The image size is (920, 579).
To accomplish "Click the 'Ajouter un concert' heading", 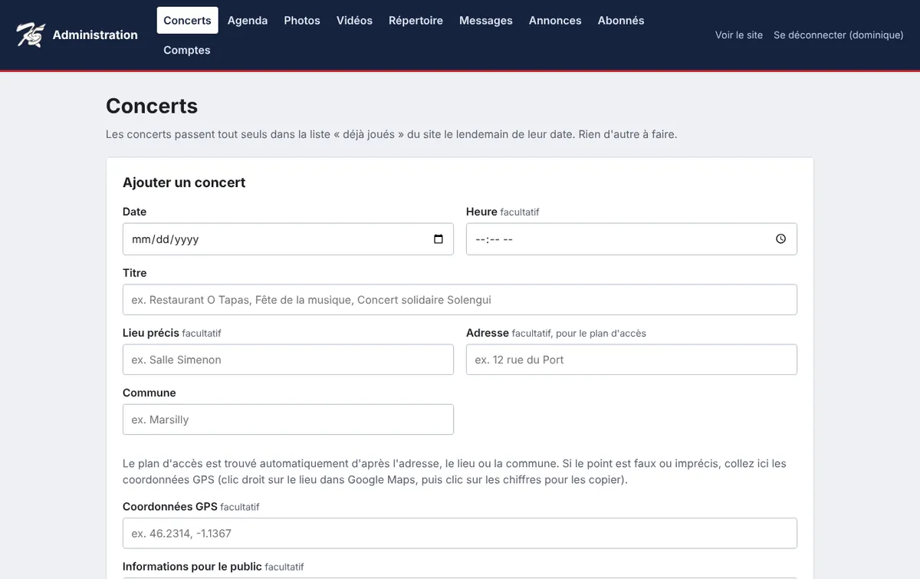I will pos(184,183).
